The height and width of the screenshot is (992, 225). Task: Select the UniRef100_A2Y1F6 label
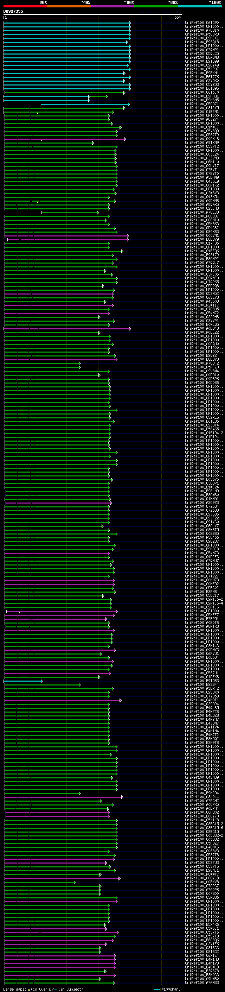(x=202, y=944)
